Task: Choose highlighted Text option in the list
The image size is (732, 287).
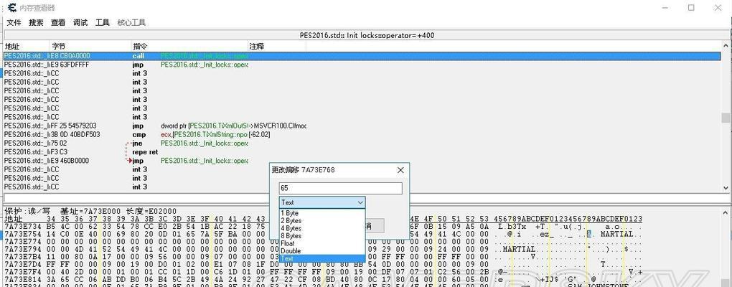Action: click(x=322, y=258)
